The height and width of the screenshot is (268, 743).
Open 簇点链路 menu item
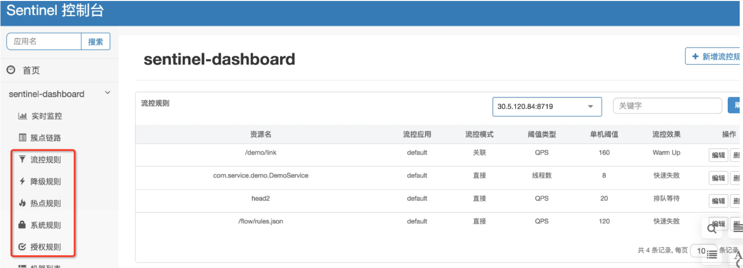pos(45,138)
